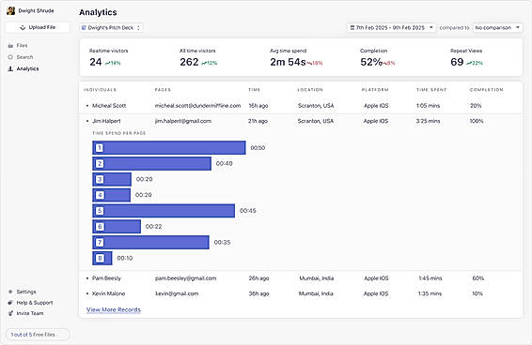Click the Platform column header
This screenshot has width=532, height=345.
375,90
